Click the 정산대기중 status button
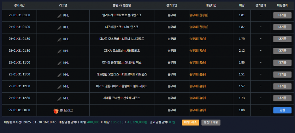 211,122
